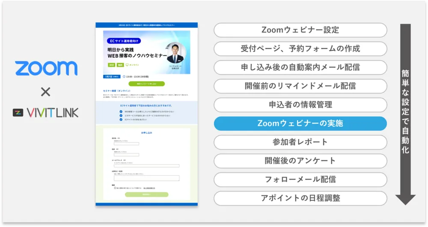Click the inquiry textarea in the form

pyautogui.click(x=146, y=179)
